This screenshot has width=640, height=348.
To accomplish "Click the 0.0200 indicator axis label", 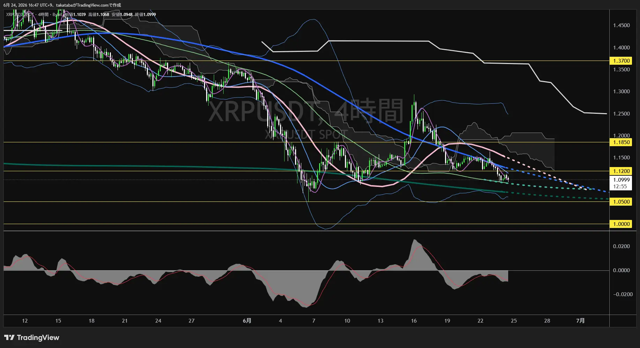I will point(622,246).
